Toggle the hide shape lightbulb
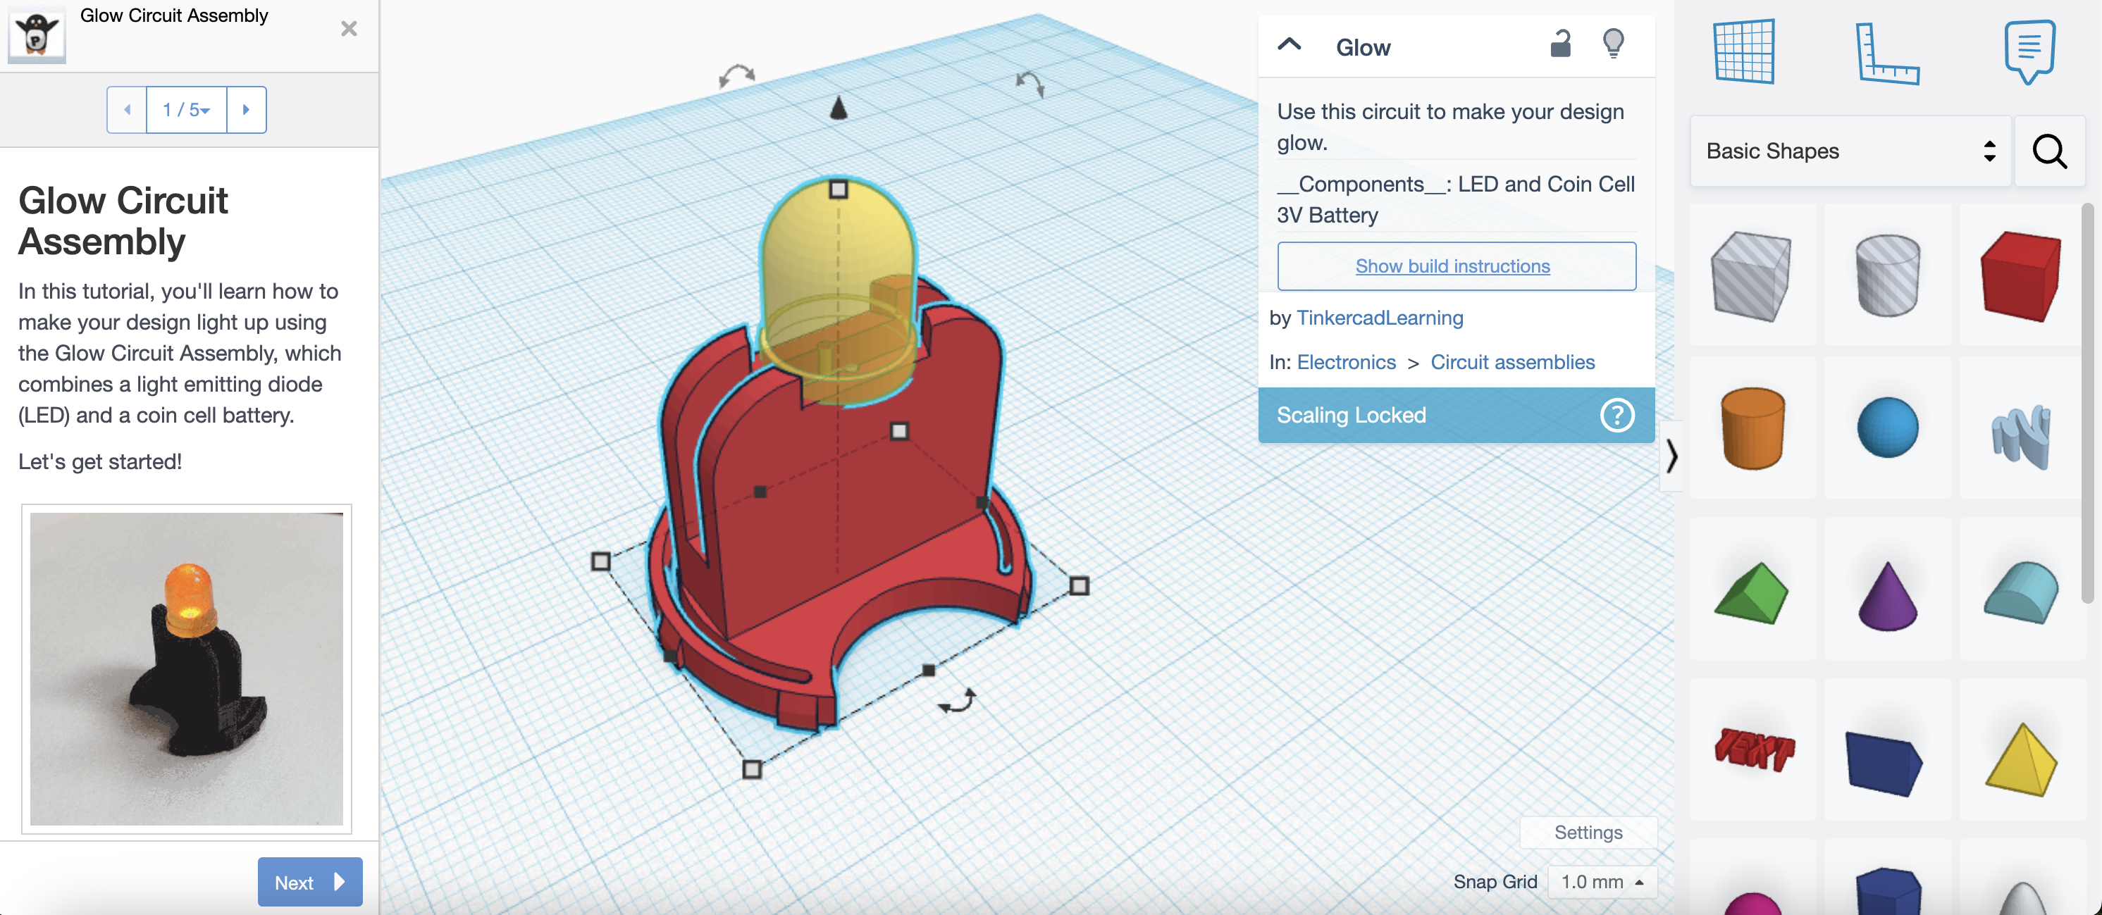Viewport: 2102px width, 915px height. tap(1613, 43)
